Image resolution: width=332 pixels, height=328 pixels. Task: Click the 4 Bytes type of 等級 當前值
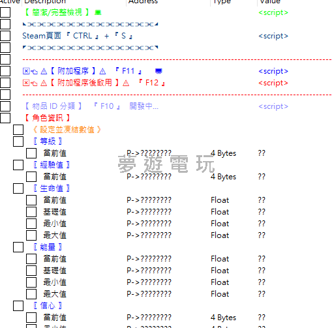click(x=223, y=153)
